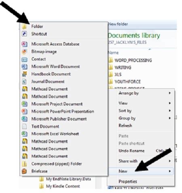Image resolution: width=182 pixels, height=193 pixels.
Task: Click the Handbook Document icon
Action: [24, 74]
